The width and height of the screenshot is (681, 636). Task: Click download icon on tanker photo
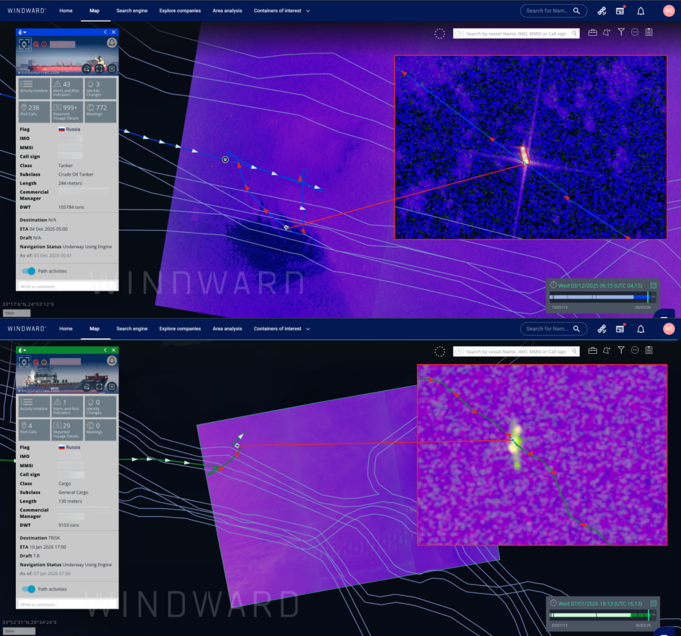[112, 69]
